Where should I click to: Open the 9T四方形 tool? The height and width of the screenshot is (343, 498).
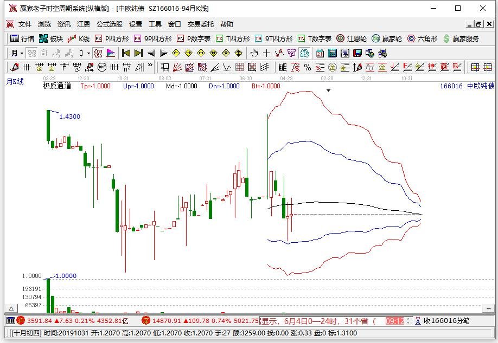pos(274,38)
